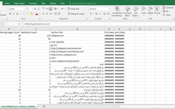The height and width of the screenshot is (109, 175).
Task: Open Conditional Formatting menu
Action: click(x=117, y=11)
